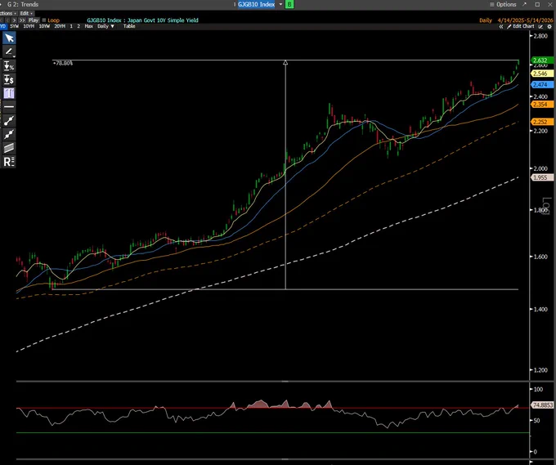This screenshot has height=465, width=556.
Task: Open the security dropdown arrow beside GJGB10 Index
Action: click(x=280, y=4)
